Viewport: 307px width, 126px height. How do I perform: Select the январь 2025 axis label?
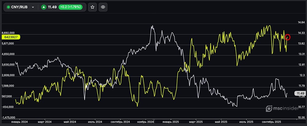coord(171,122)
